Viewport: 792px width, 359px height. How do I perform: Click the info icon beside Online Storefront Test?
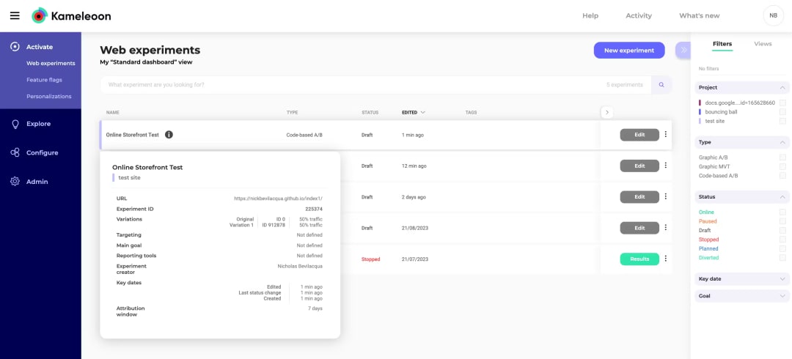[169, 135]
